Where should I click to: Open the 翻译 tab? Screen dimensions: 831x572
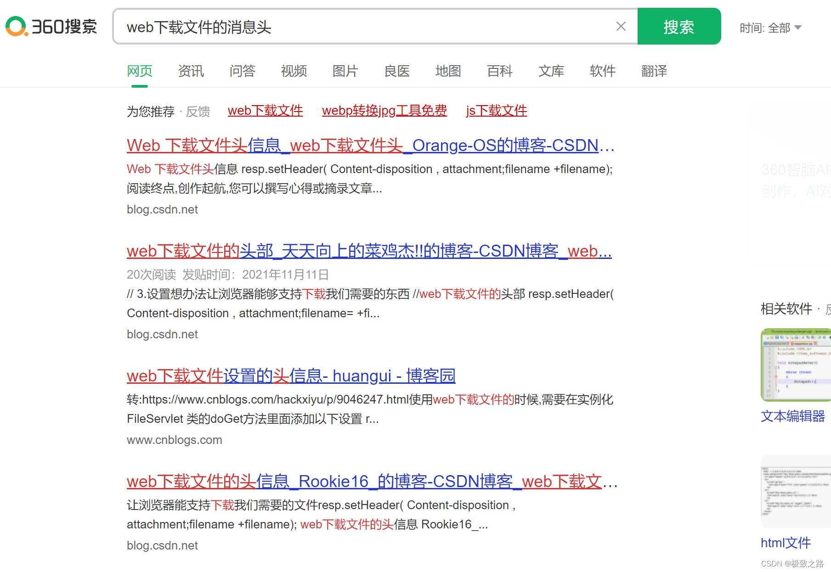click(x=654, y=71)
